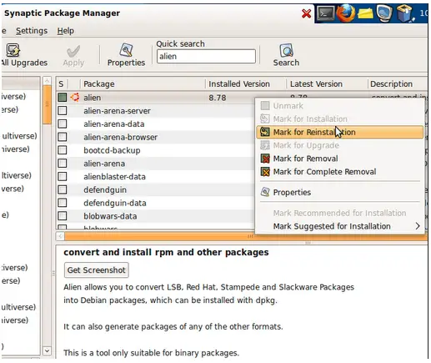
Task: Open Properties from the toolbar icon
Action: (x=126, y=50)
